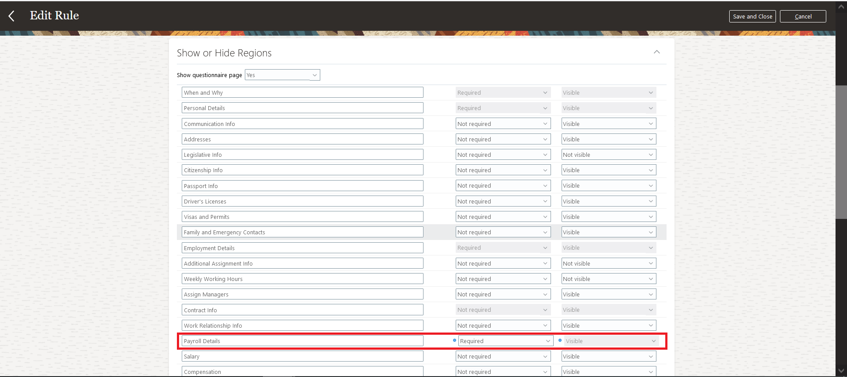
Task: Click Save and Close button
Action: click(x=753, y=16)
